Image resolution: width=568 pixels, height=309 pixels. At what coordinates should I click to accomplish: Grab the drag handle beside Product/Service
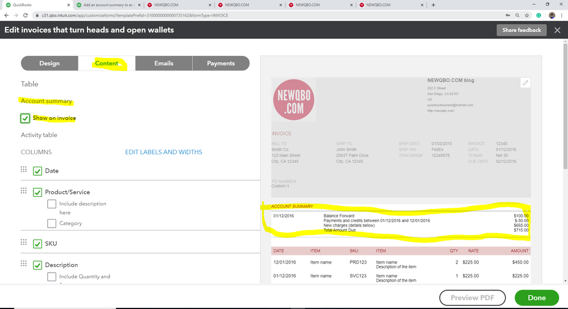pos(23,191)
